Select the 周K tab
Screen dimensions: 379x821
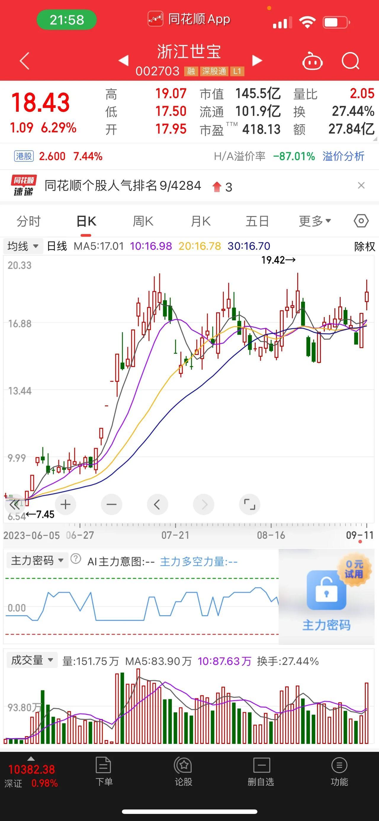click(143, 221)
